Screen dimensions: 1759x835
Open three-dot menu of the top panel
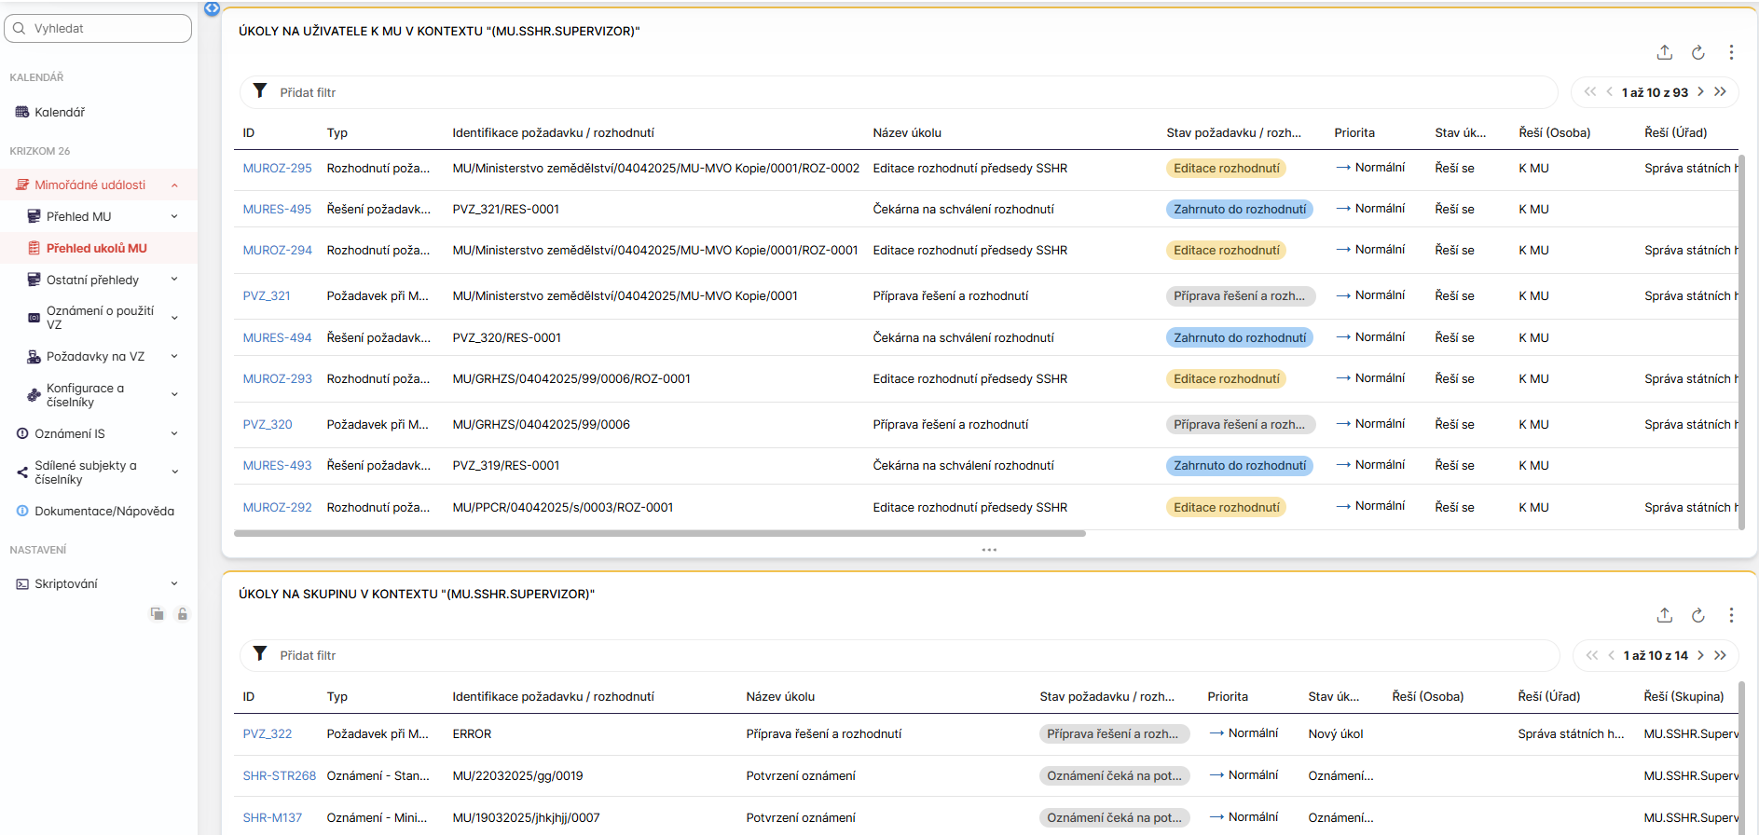pyautogui.click(x=1731, y=52)
